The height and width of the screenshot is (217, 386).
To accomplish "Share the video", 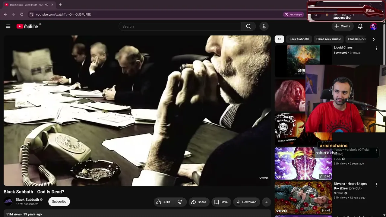I will pyautogui.click(x=199, y=202).
